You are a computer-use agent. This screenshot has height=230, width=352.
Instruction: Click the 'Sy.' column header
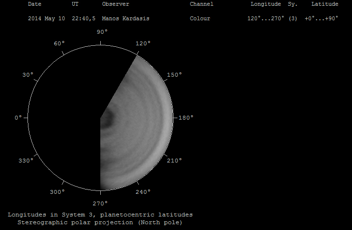(x=293, y=4)
